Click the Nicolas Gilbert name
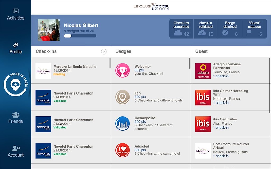The width and height of the screenshot is (271, 169). click(81, 25)
